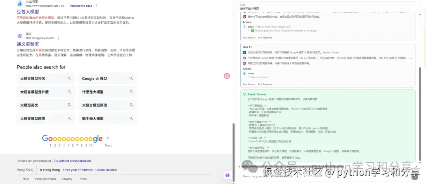Click Update location link
Image resolution: width=426 pixels, height=184 pixels.
click(x=106, y=170)
